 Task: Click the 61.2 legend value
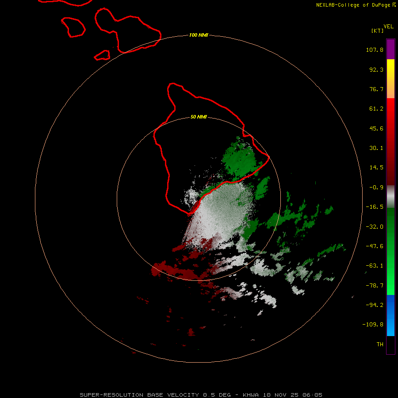(376, 109)
